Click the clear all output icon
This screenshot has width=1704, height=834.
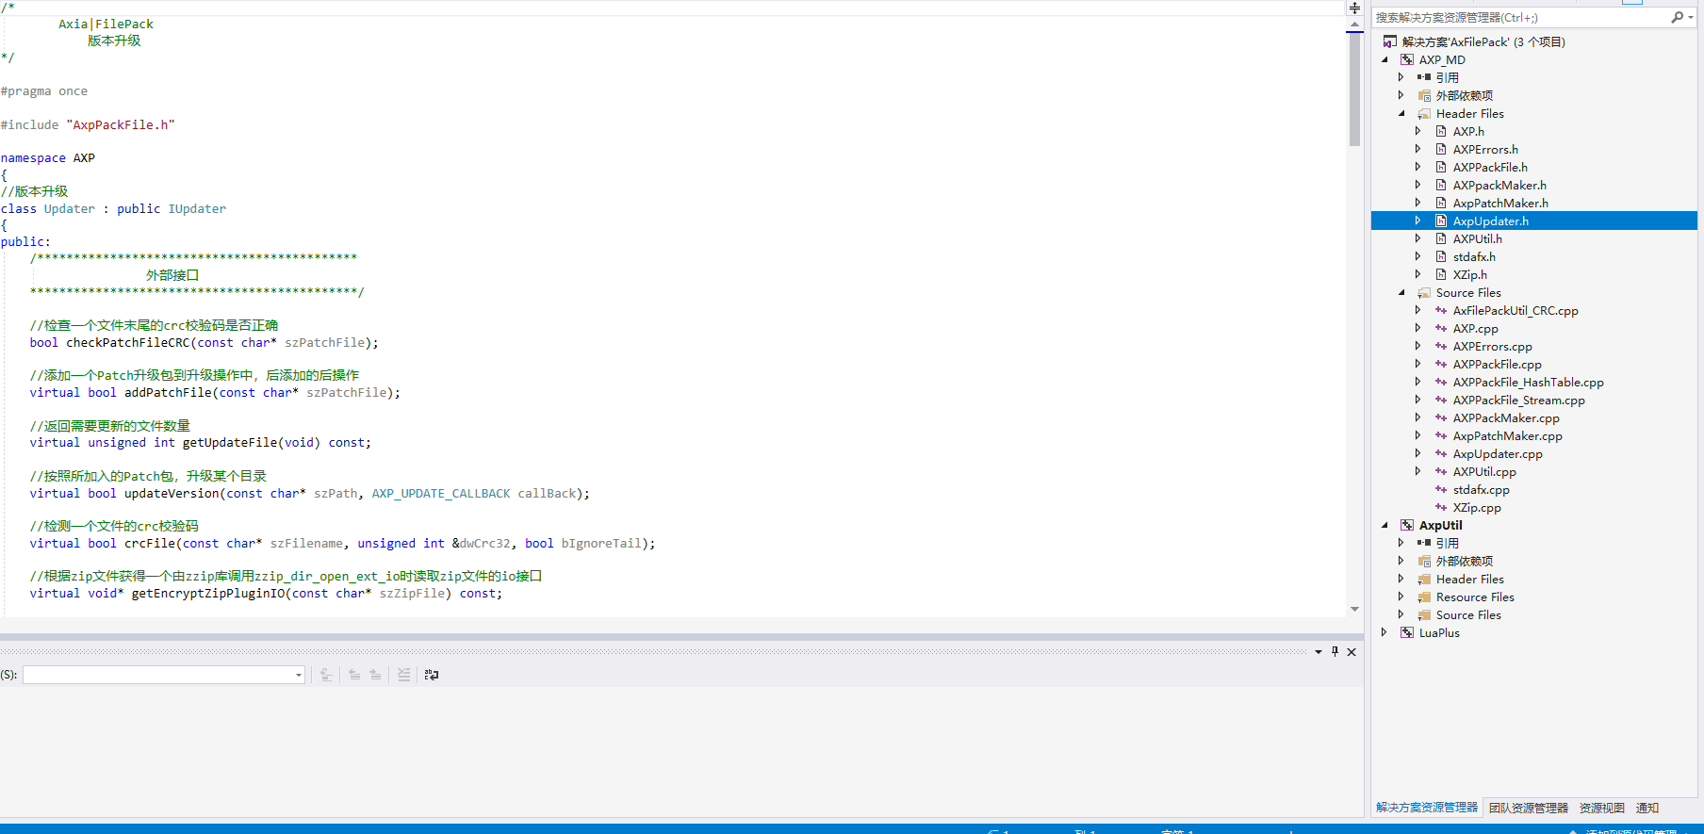pos(403,675)
